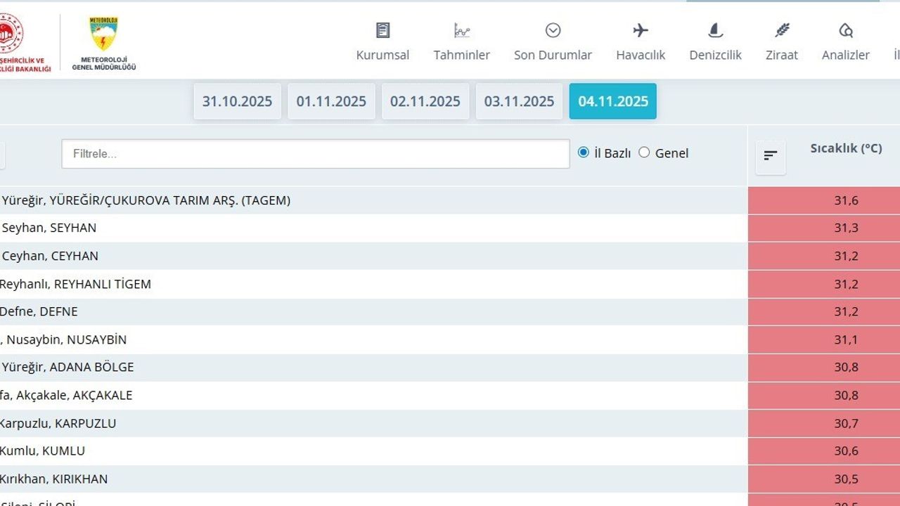Screen dimensions: 900x506
Task: Open the 03.11.2025 date tab
Action: click(519, 101)
